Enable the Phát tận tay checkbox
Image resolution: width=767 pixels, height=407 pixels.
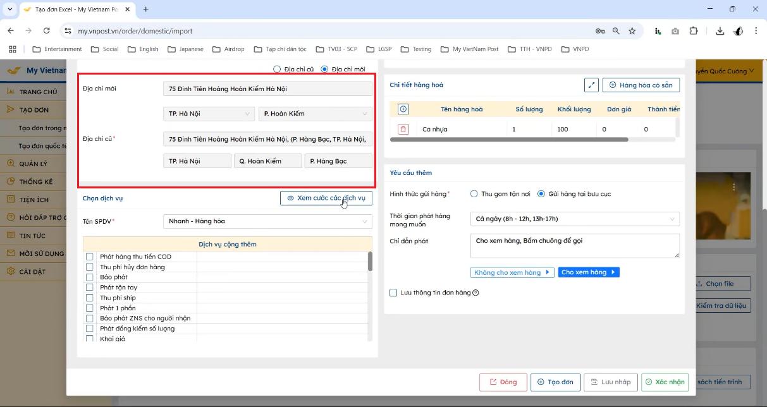click(x=90, y=287)
